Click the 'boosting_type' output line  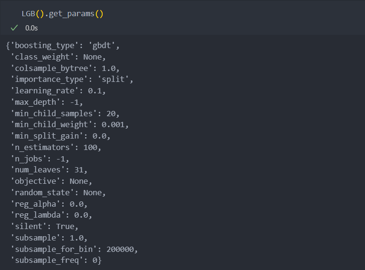click(x=63, y=45)
